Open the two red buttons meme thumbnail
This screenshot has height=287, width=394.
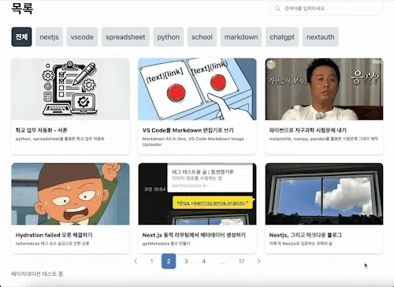(197, 89)
